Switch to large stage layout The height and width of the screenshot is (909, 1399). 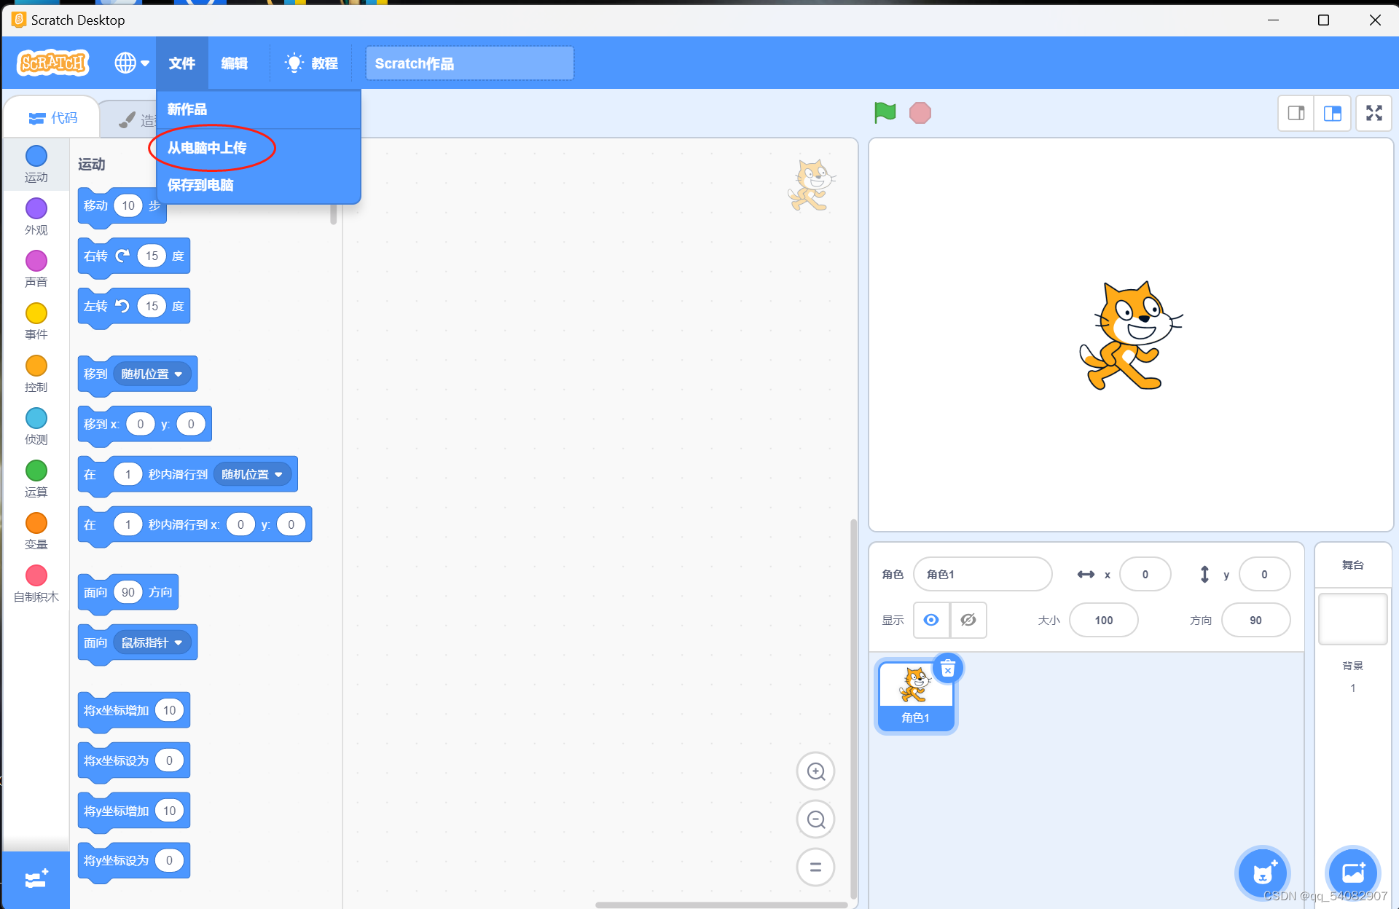[x=1333, y=113]
